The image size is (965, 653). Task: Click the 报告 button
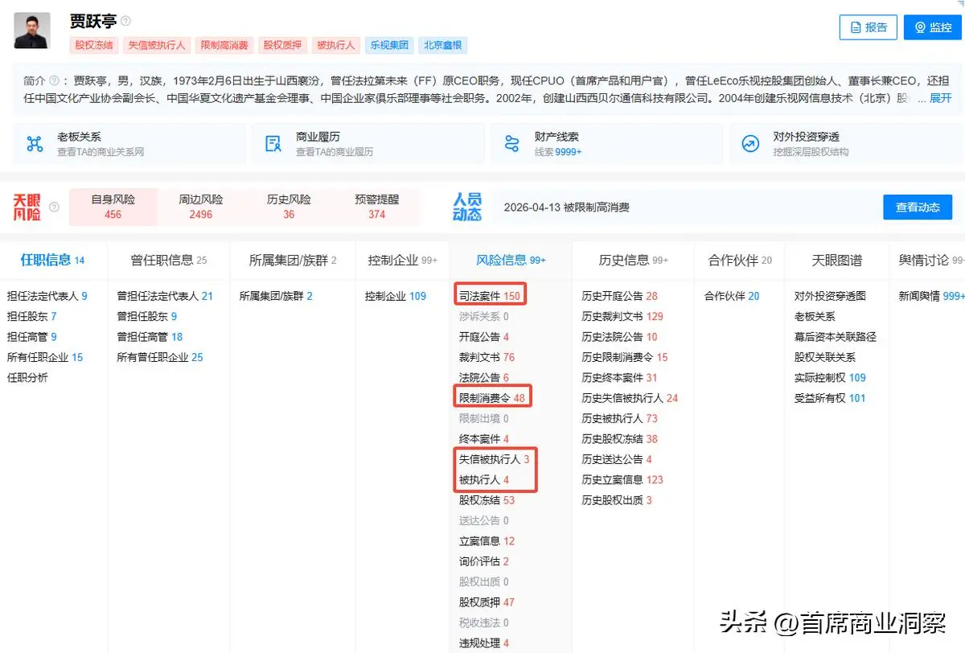pos(868,27)
